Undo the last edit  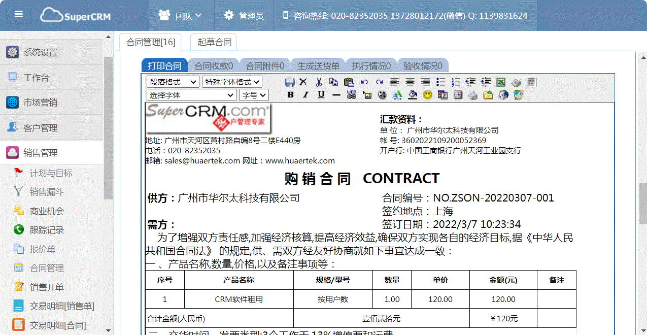coord(364,82)
